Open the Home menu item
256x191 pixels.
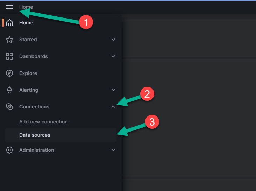tap(26, 23)
